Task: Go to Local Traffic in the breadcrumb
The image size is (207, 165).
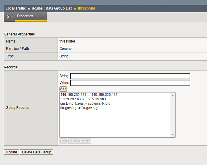Action: (x=16, y=8)
